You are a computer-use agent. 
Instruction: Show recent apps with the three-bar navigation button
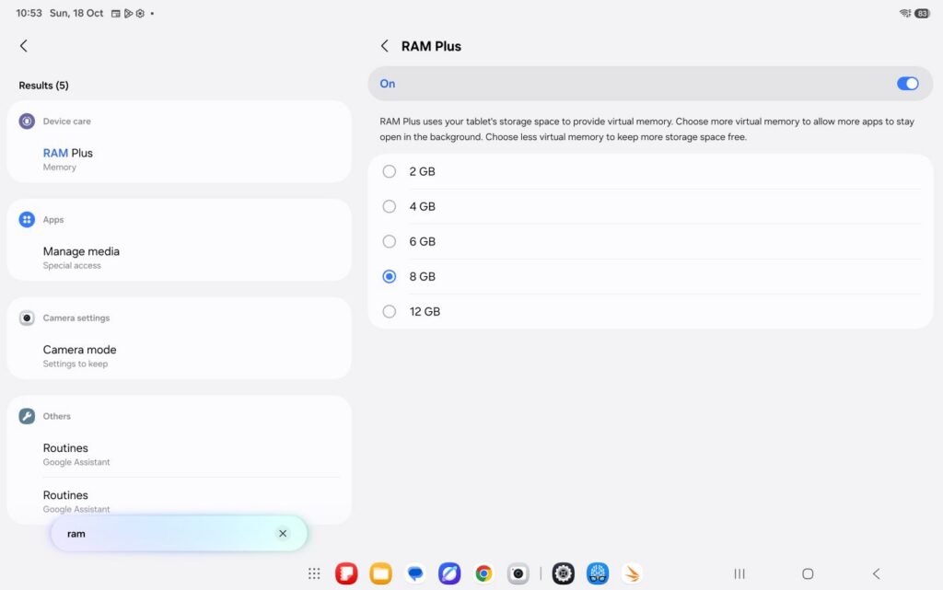pyautogui.click(x=739, y=573)
